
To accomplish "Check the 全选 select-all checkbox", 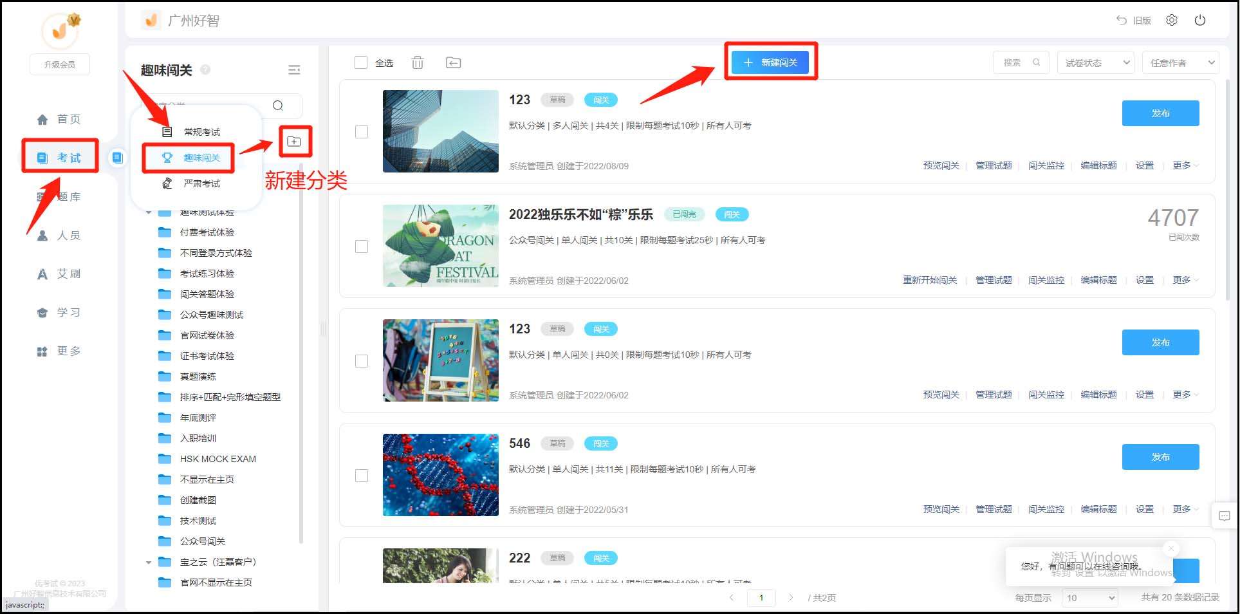I will coord(361,62).
